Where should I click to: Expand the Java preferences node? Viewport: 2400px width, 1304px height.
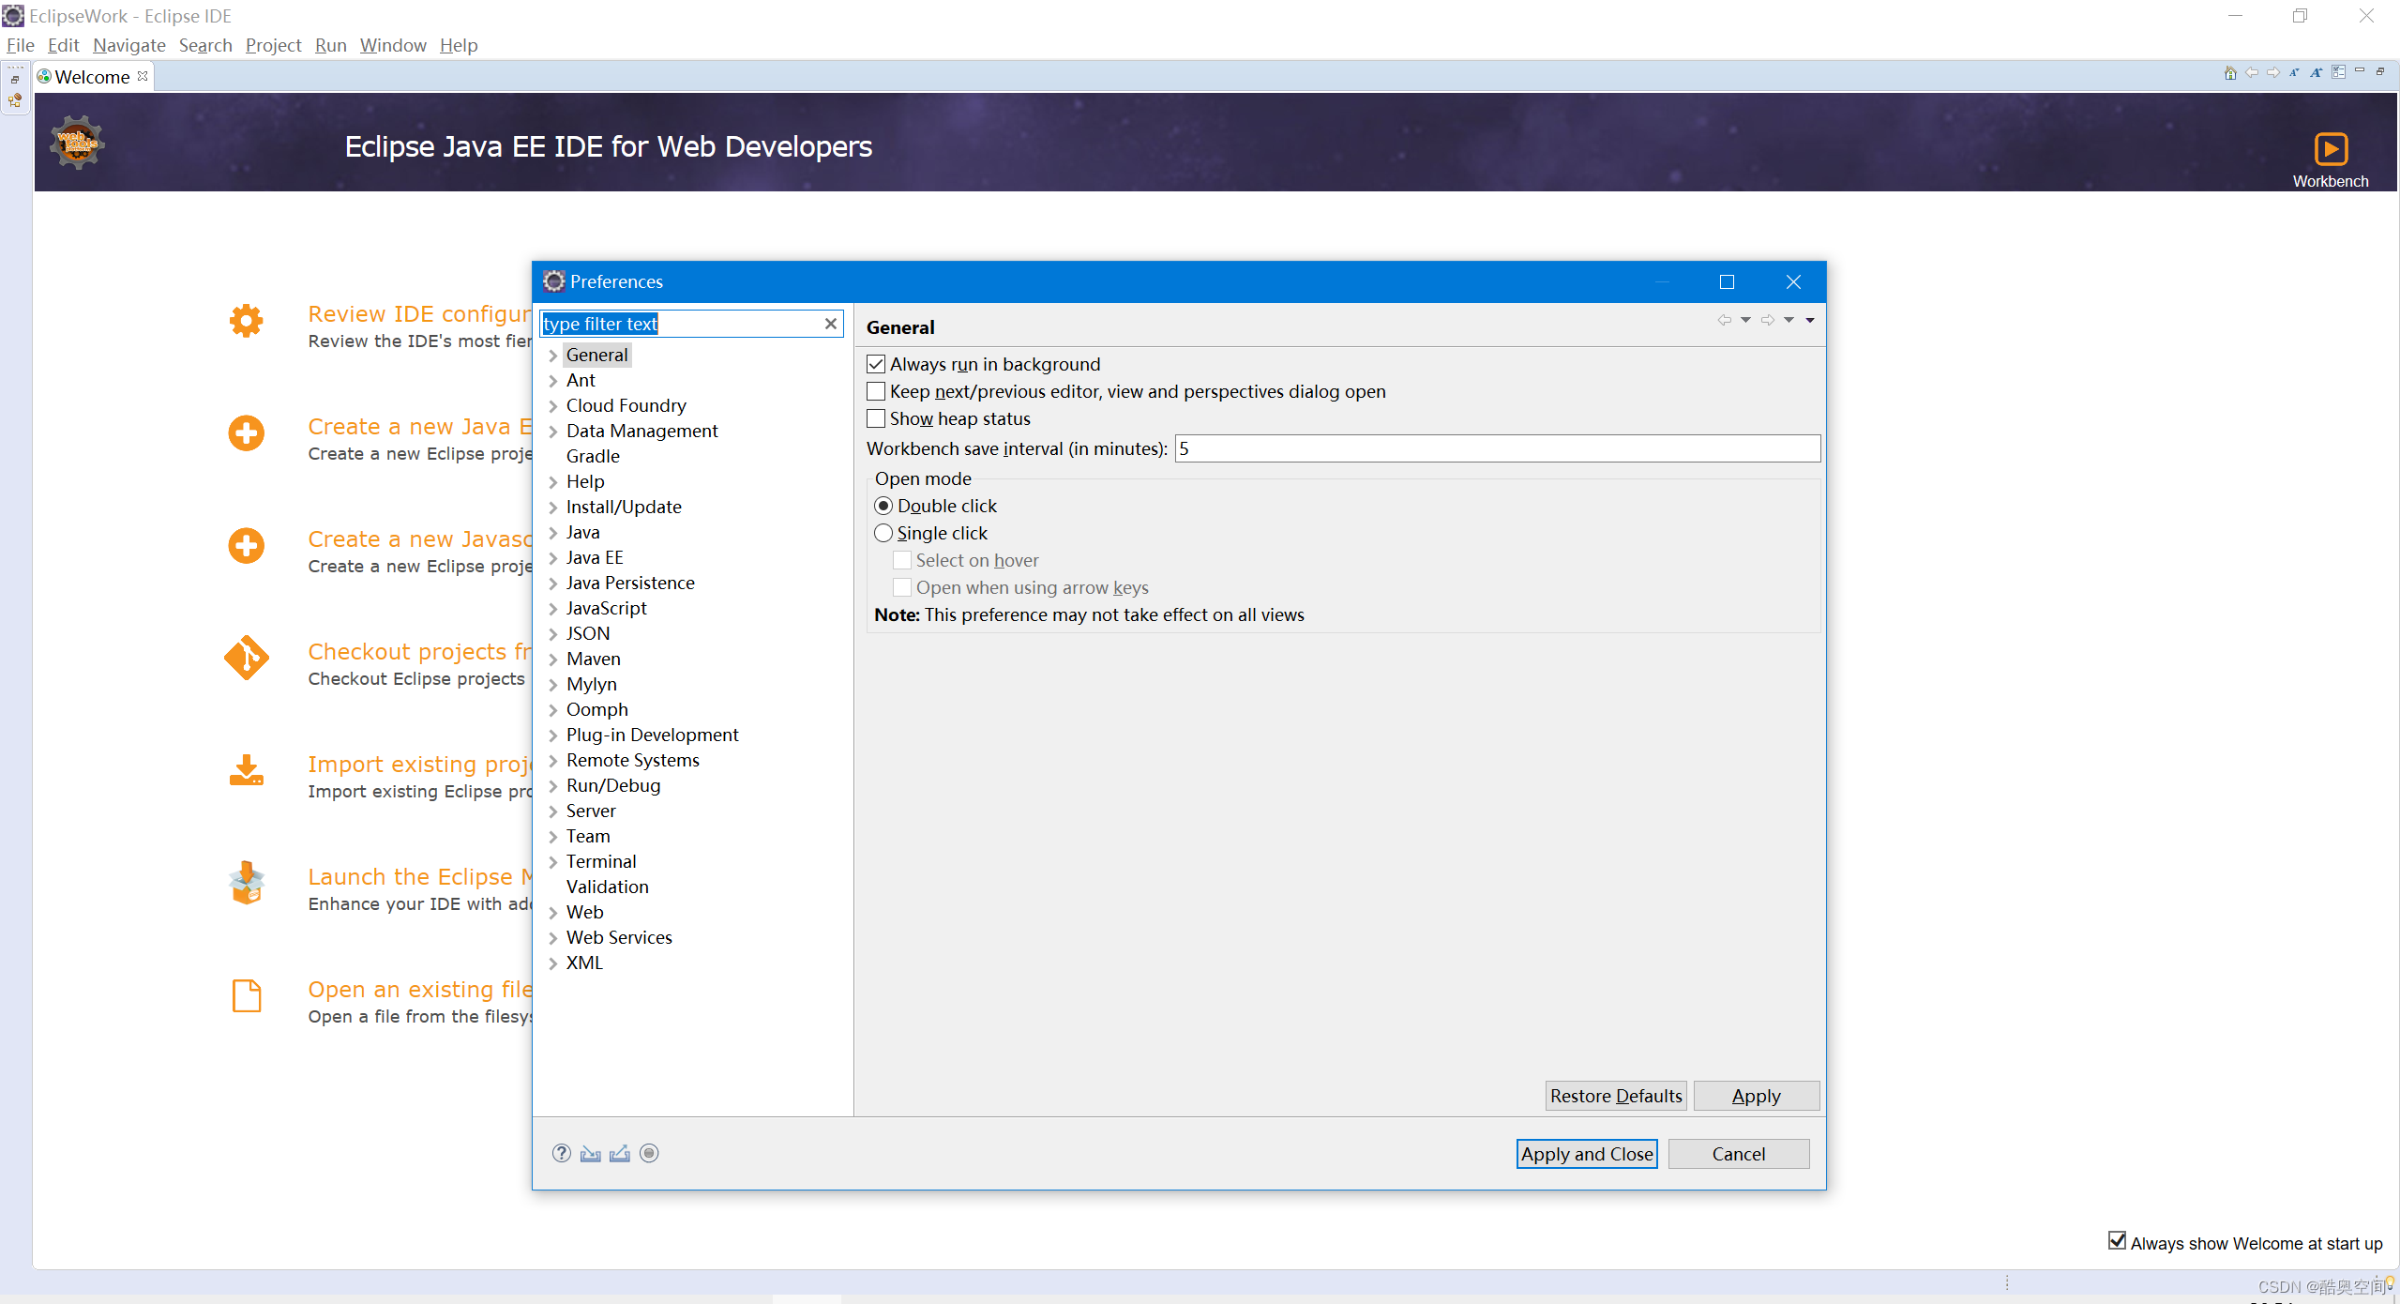click(552, 533)
